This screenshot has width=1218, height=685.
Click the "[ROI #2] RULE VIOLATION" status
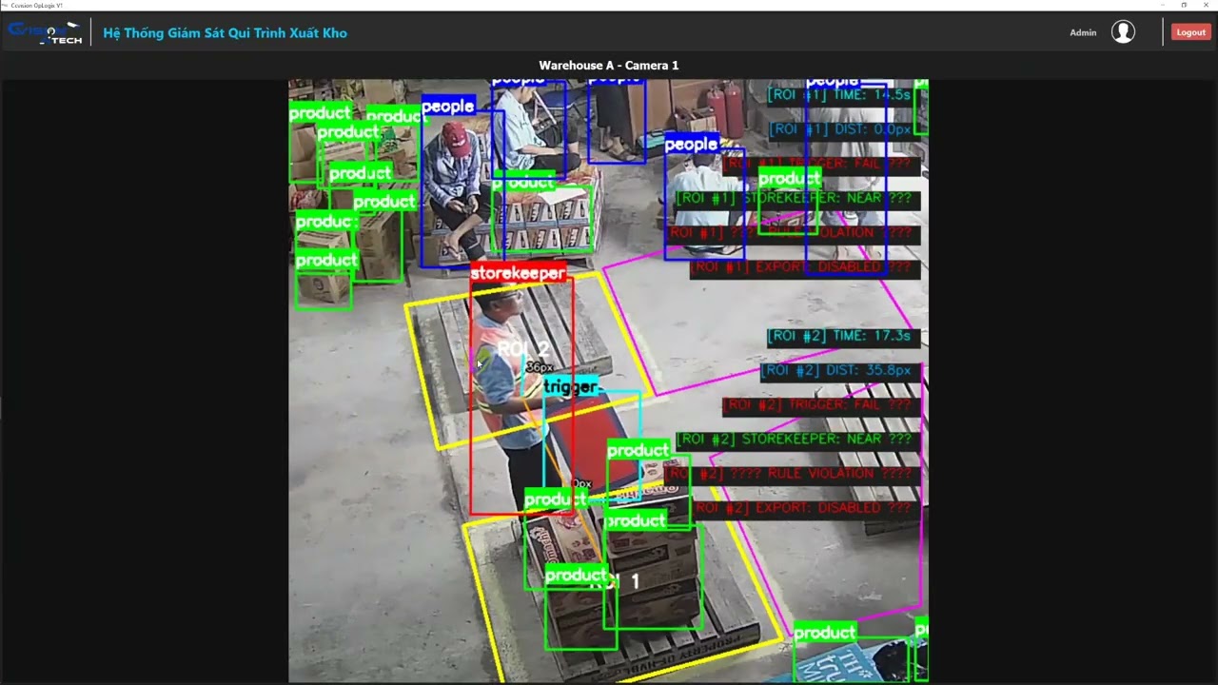pos(792,473)
